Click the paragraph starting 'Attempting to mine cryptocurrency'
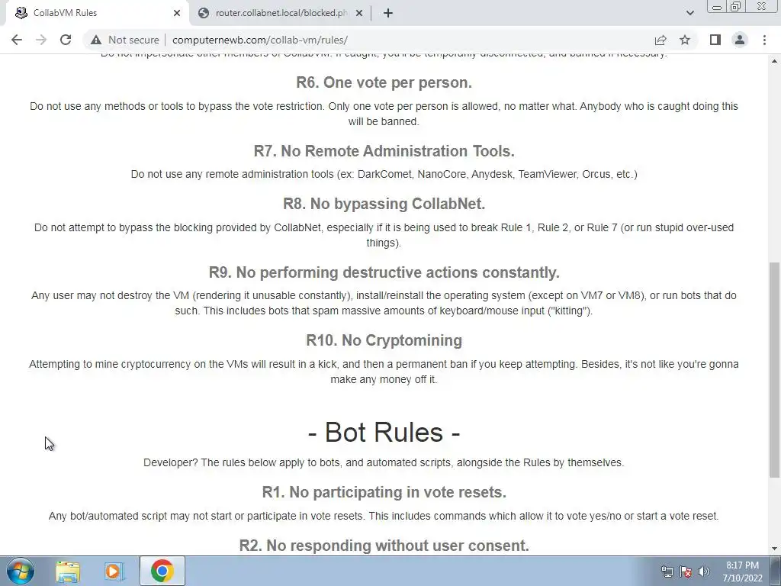The image size is (781, 586). (384, 372)
